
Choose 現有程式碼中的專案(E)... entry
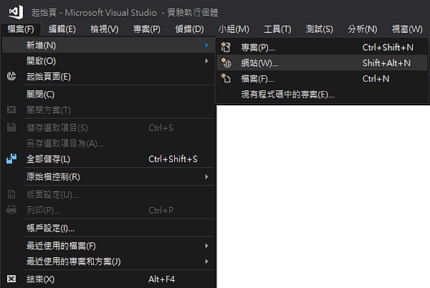pos(322,95)
